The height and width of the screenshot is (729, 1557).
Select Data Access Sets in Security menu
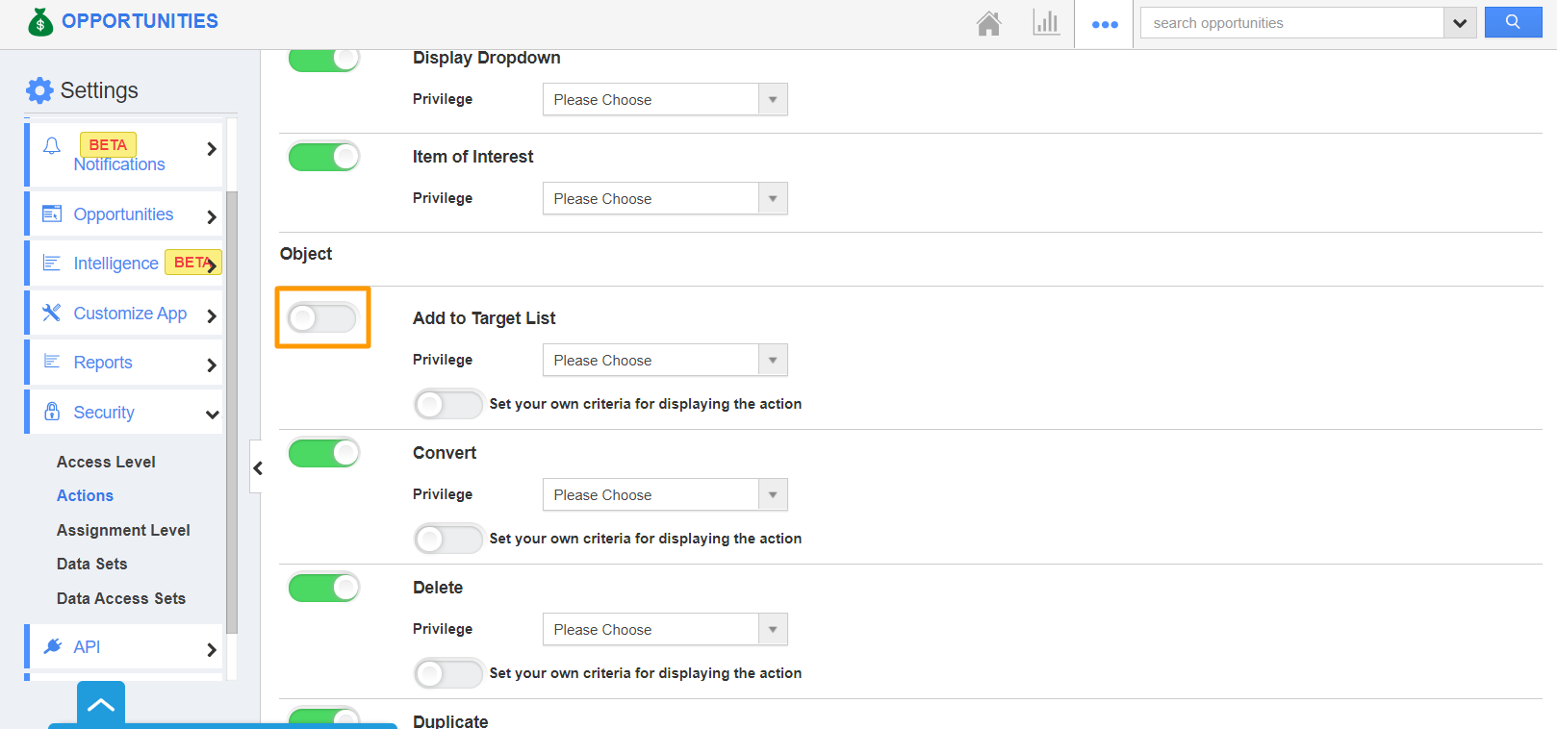point(121,598)
